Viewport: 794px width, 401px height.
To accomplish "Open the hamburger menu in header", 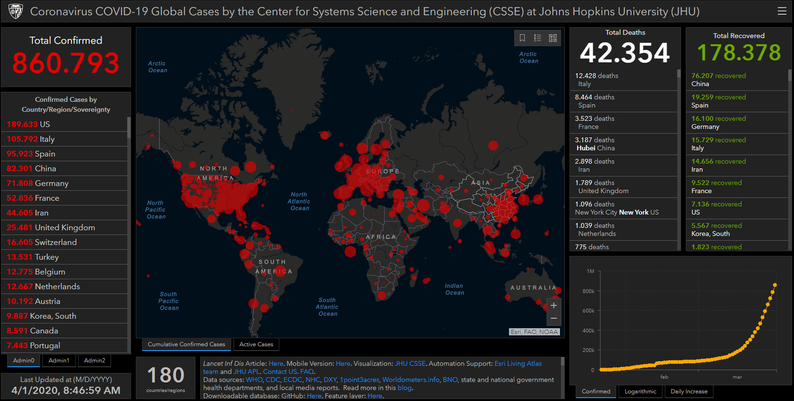I will [x=782, y=11].
